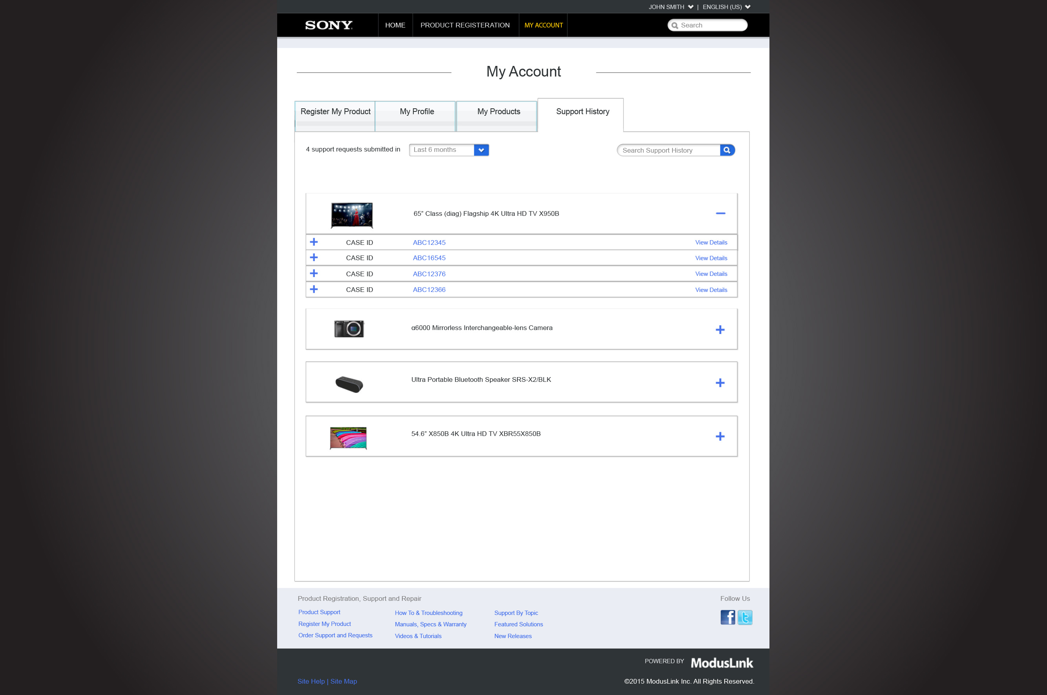Click the magnifier icon in top Search box

click(x=675, y=26)
